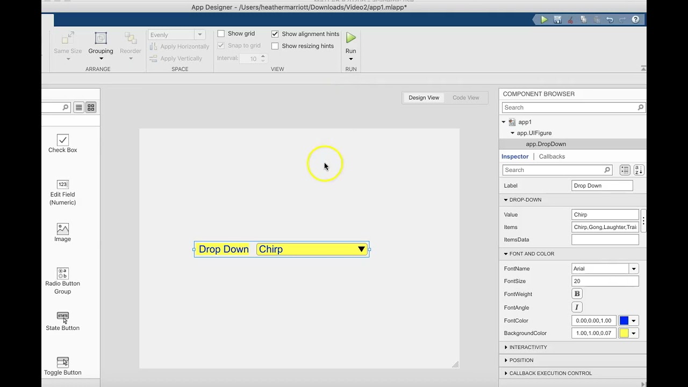Image resolution: width=688 pixels, height=387 pixels.
Task: Open the Run options dropdown arrow
Action: [x=351, y=59]
